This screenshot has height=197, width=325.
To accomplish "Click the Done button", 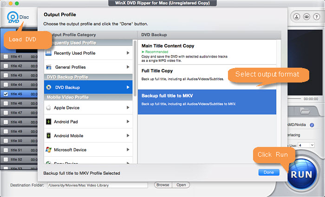I will tap(269, 172).
